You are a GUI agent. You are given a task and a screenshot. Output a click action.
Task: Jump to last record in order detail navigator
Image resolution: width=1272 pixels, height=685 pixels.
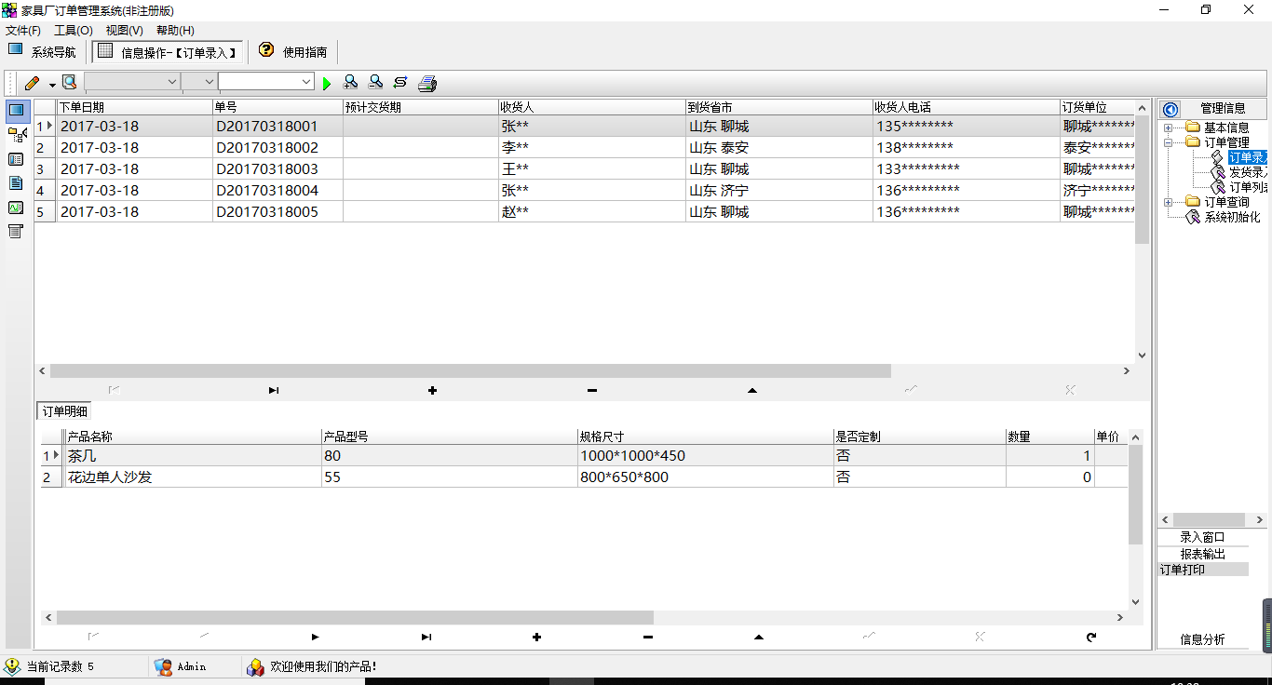(426, 637)
